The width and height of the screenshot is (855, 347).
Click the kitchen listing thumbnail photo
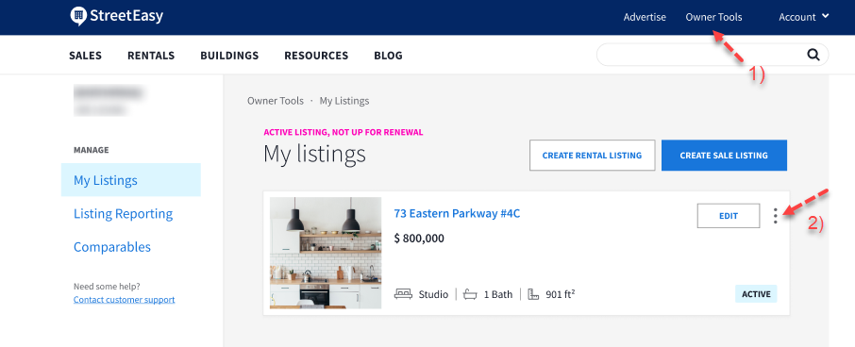(x=326, y=254)
